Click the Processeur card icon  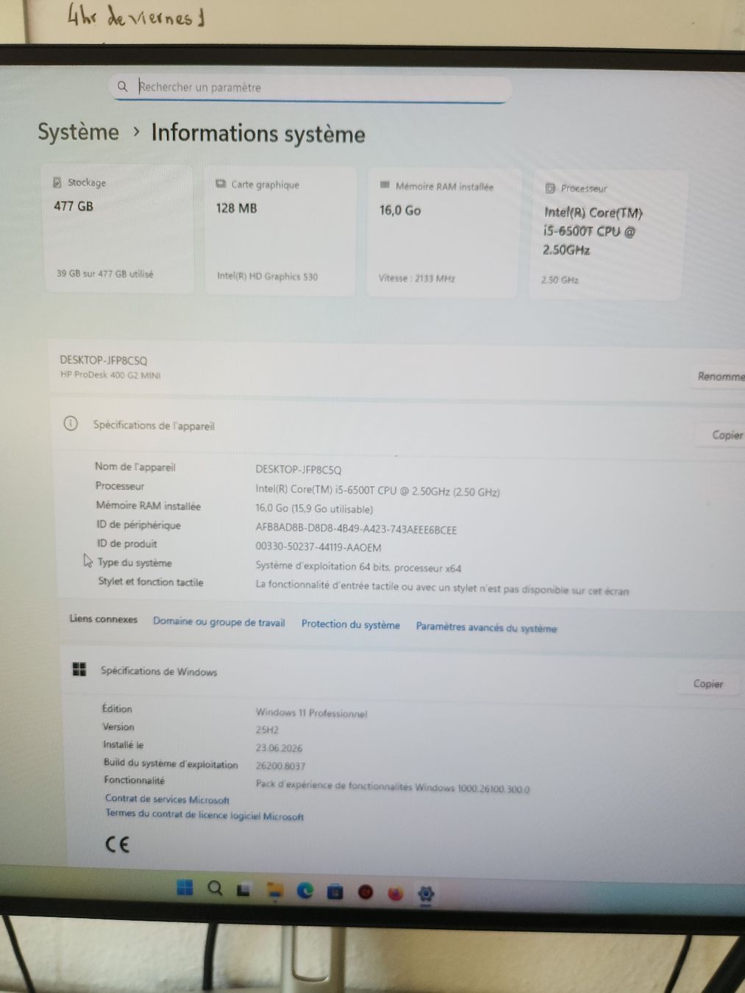[x=549, y=188]
